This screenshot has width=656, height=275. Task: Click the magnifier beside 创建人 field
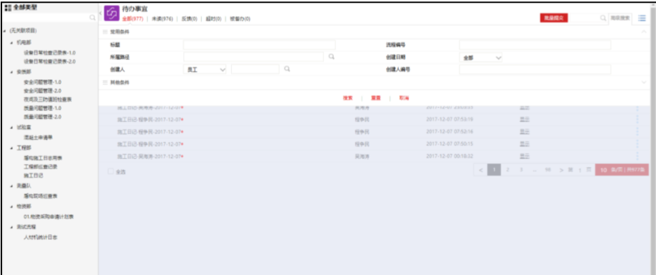point(287,69)
